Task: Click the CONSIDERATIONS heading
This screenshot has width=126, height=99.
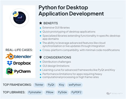Action: coord(57,57)
